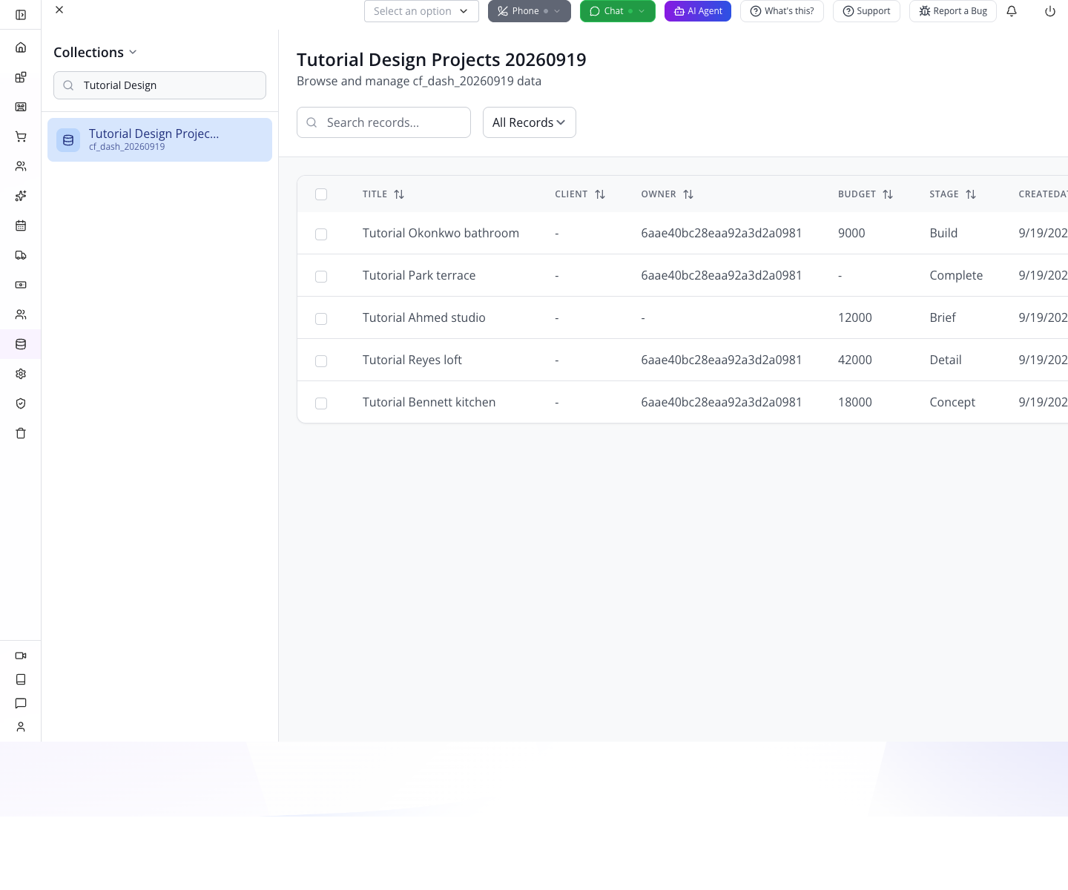This screenshot has width=1068, height=890.
Task: Open the trash bin sidebar icon
Action: coord(21,433)
